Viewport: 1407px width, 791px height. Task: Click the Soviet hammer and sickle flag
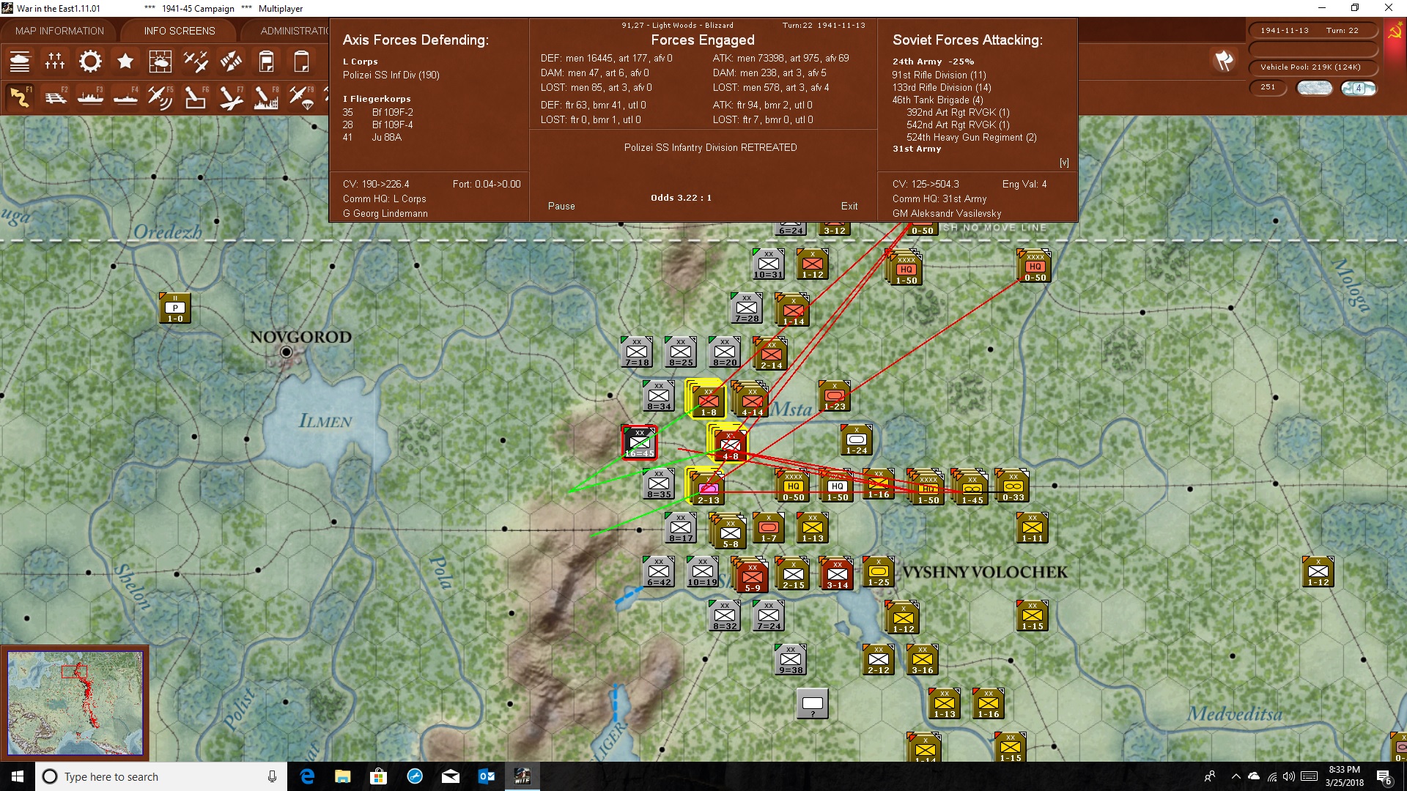coord(1395,31)
